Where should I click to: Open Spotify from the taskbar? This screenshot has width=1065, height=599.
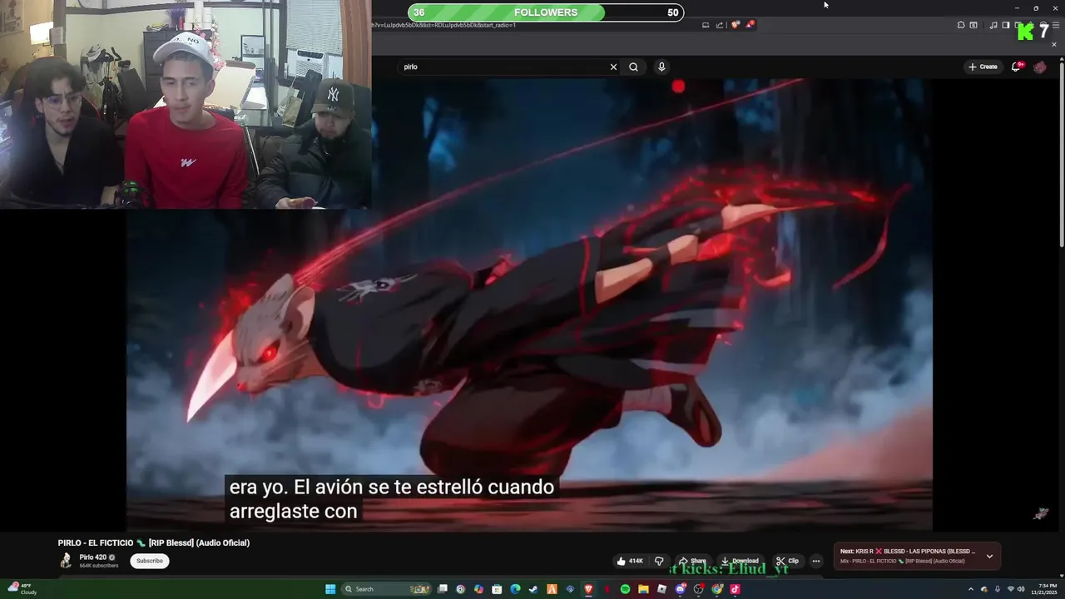(625, 589)
